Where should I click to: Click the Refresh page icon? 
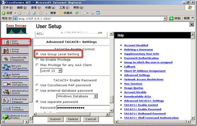click(34, 13)
